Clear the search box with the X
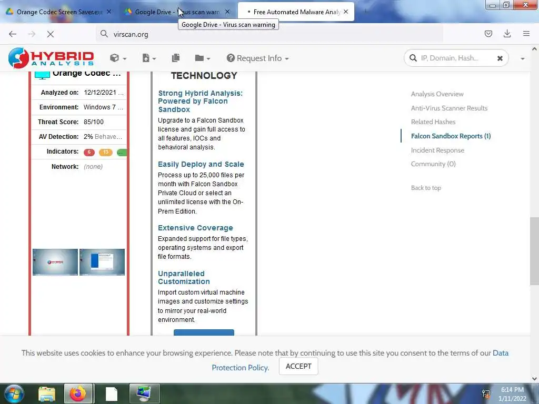539x404 pixels. tap(500, 58)
